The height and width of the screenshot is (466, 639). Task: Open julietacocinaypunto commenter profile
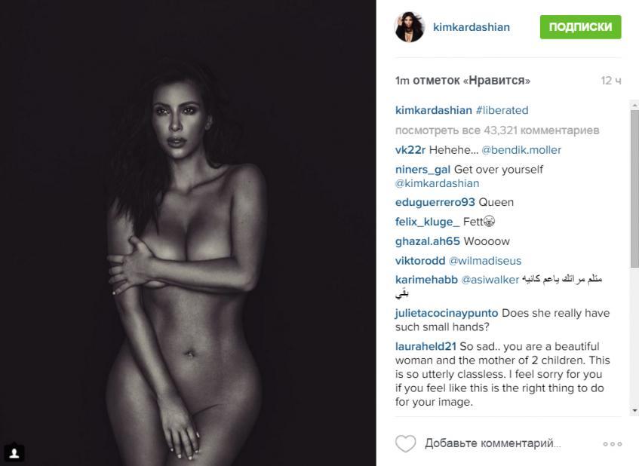[447, 313]
